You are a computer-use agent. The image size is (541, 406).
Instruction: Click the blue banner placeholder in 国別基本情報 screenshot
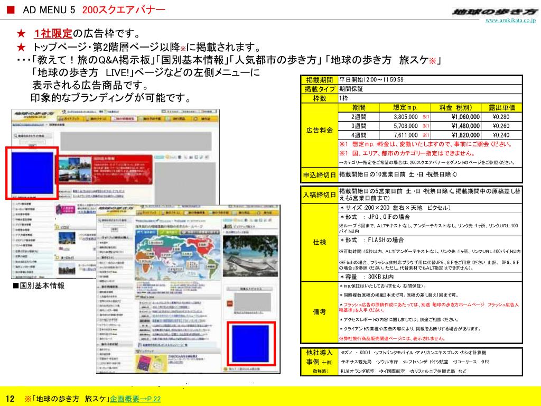click(x=32, y=173)
